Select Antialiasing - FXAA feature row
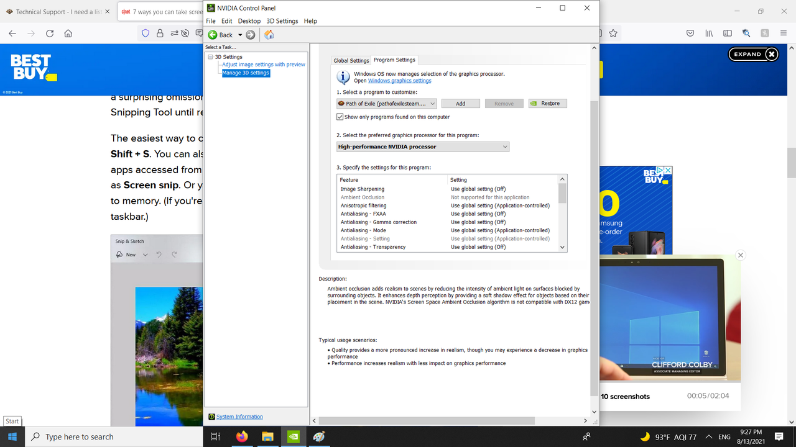Image resolution: width=796 pixels, height=447 pixels. (x=447, y=214)
